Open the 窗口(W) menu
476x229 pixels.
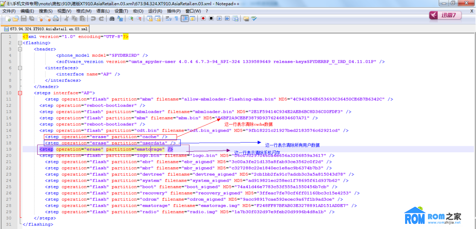click(x=193, y=11)
